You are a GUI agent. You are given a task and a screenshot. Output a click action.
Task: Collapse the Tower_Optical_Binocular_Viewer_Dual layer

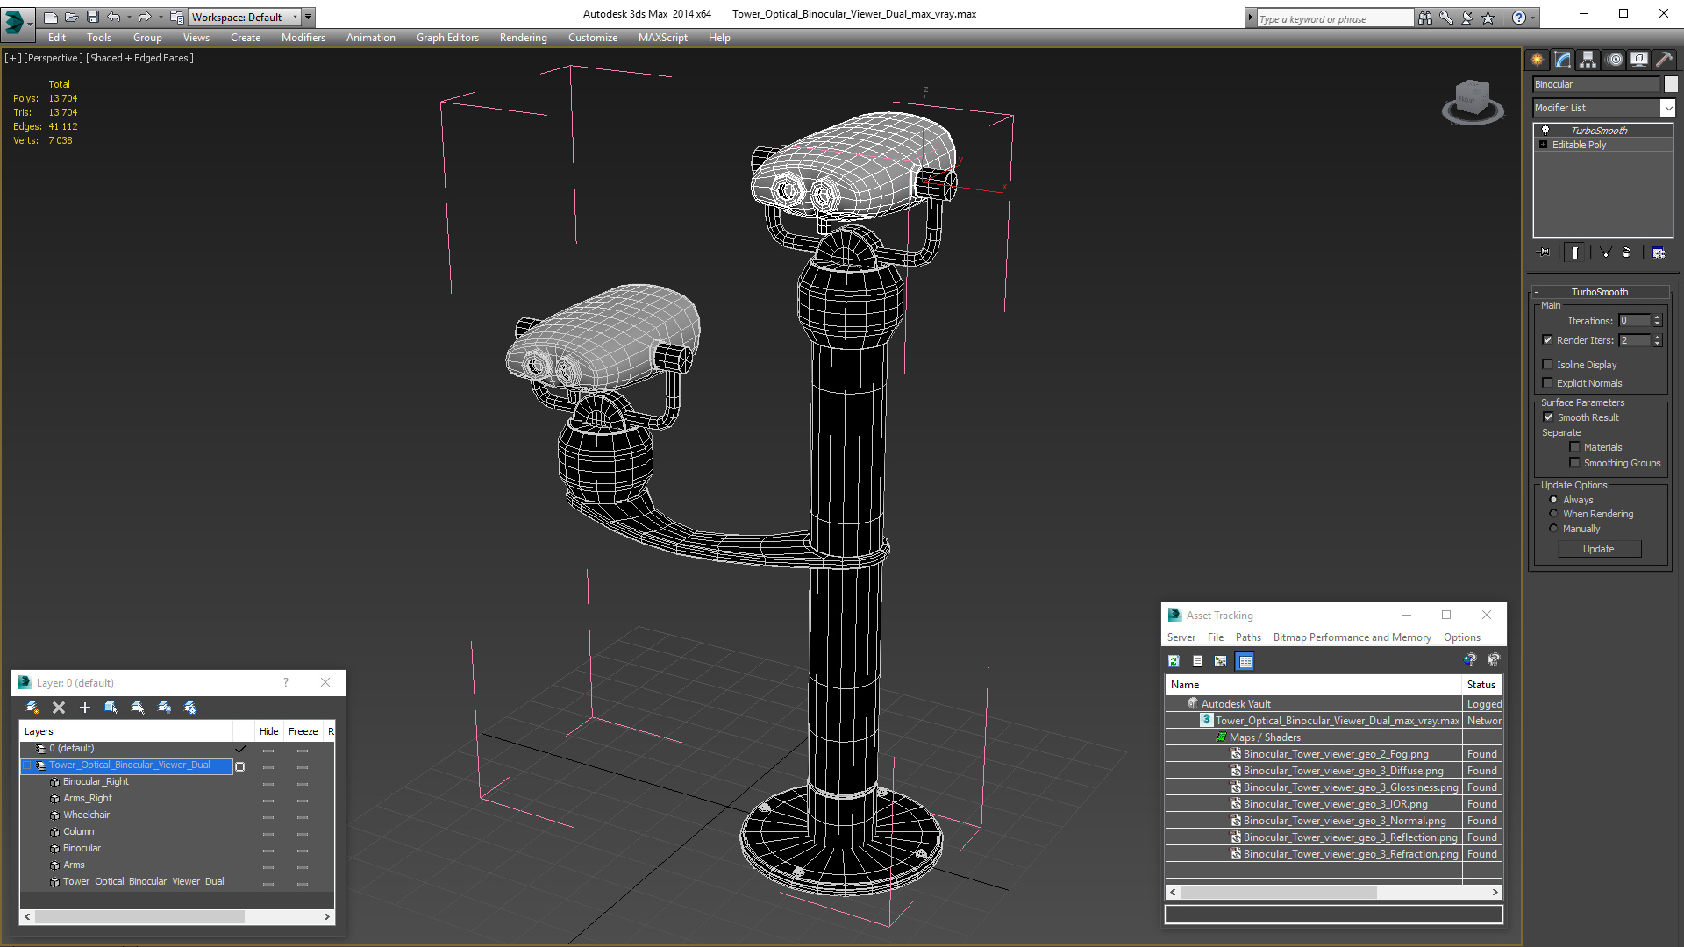click(27, 765)
